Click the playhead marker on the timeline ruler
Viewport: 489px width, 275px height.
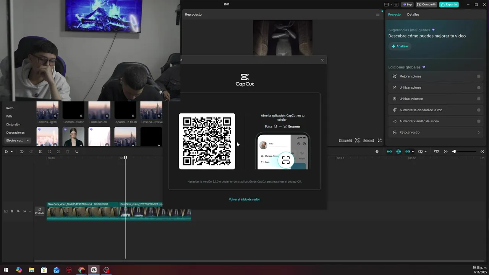click(x=125, y=157)
